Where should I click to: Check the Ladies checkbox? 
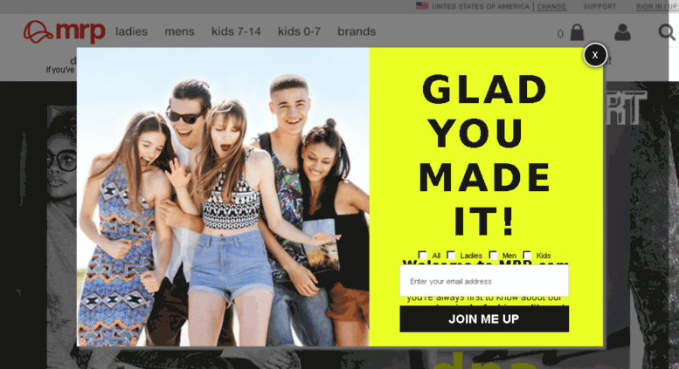[x=451, y=255]
